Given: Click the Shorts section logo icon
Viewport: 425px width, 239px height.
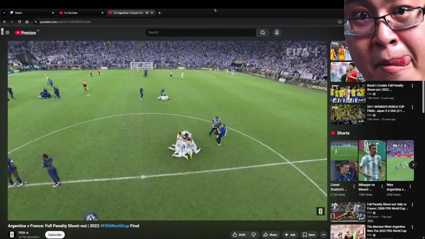Looking at the screenshot, I should pos(333,133).
